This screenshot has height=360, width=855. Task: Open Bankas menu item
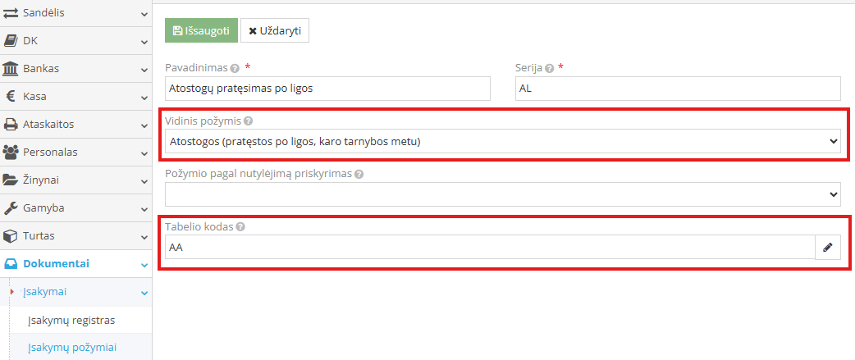(75, 69)
